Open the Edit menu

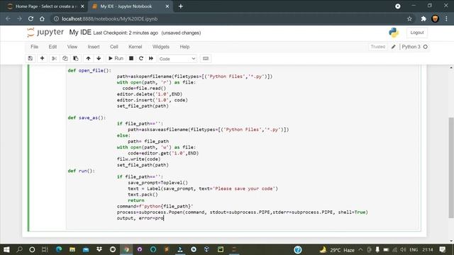tap(52, 47)
